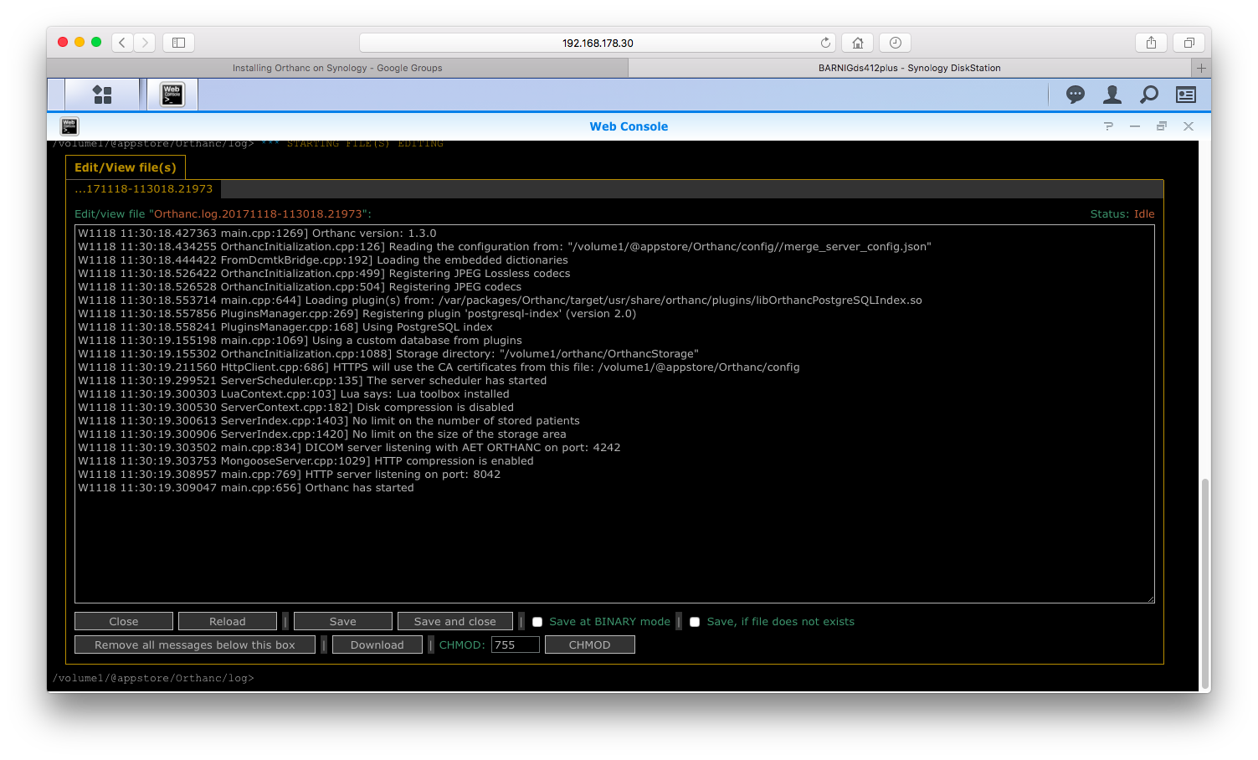The height and width of the screenshot is (760, 1258).
Task: Open the Safari home page button
Action: click(x=858, y=43)
